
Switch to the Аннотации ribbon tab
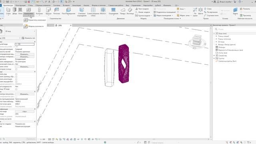76,5
